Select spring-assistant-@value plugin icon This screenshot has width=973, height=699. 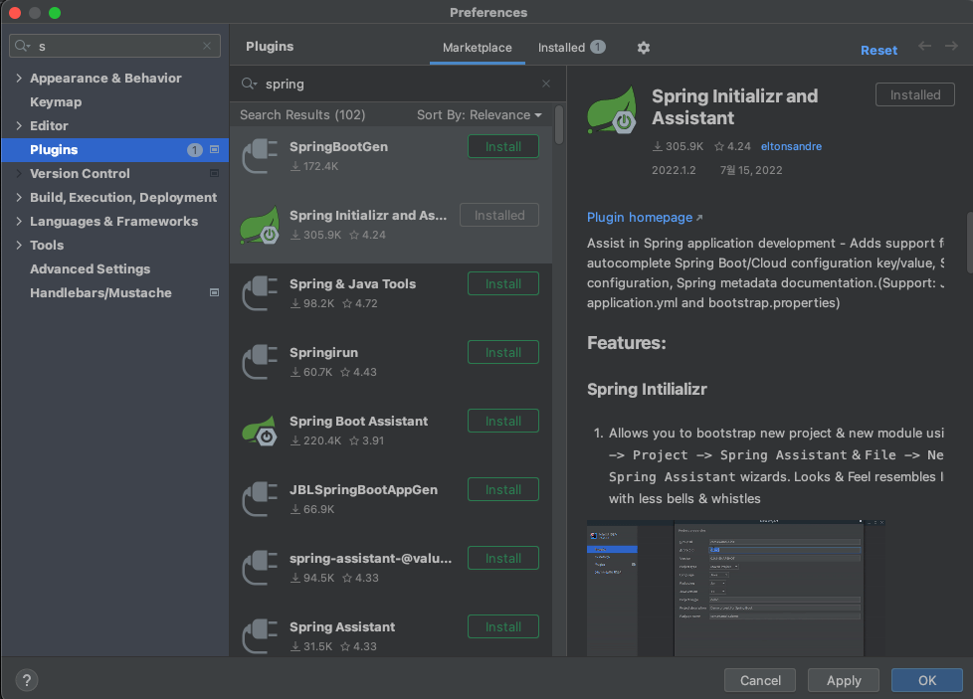click(x=260, y=568)
